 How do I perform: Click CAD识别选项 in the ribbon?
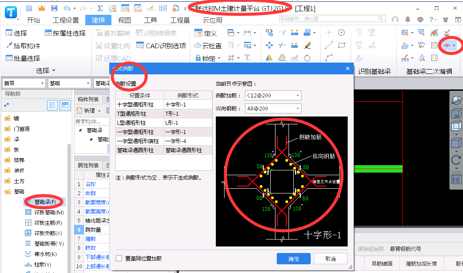[x=161, y=46]
